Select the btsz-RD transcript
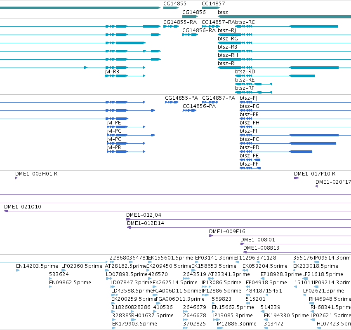Viewport: 351px width, 330px height. tap(275, 76)
